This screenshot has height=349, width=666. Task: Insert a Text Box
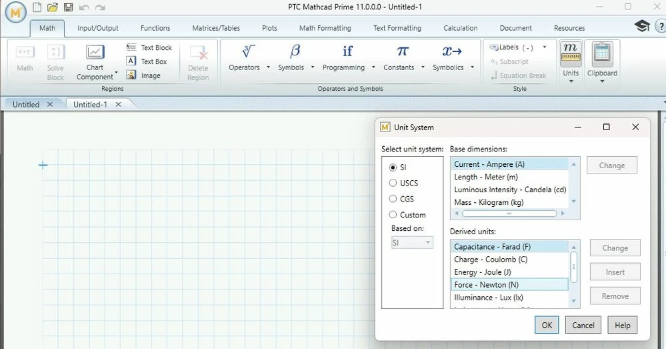coord(147,61)
